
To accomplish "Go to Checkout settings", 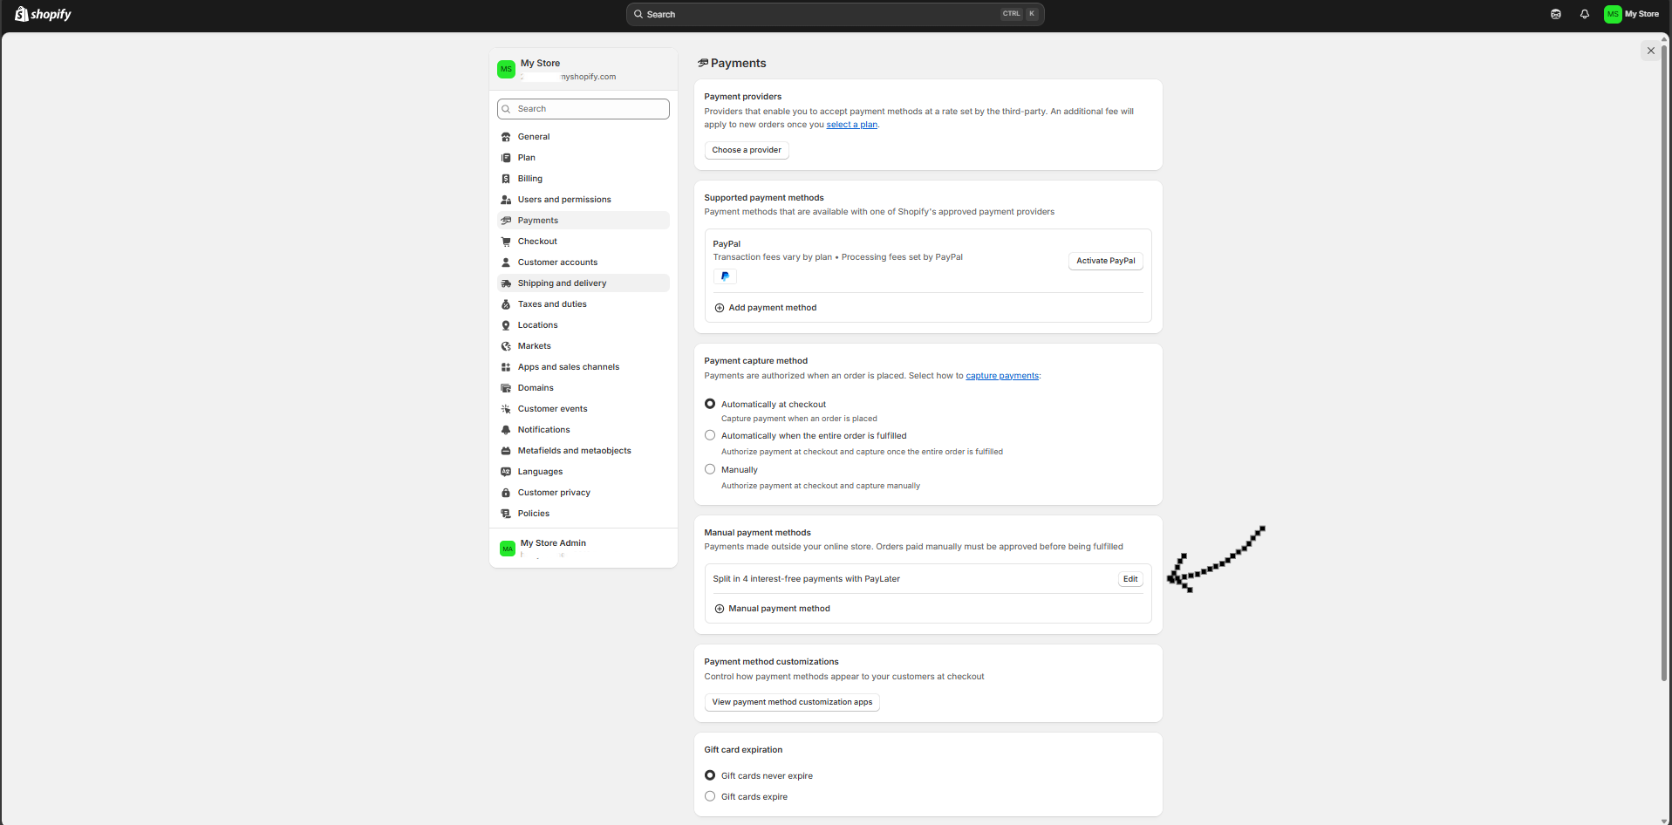I will pyautogui.click(x=583, y=242).
